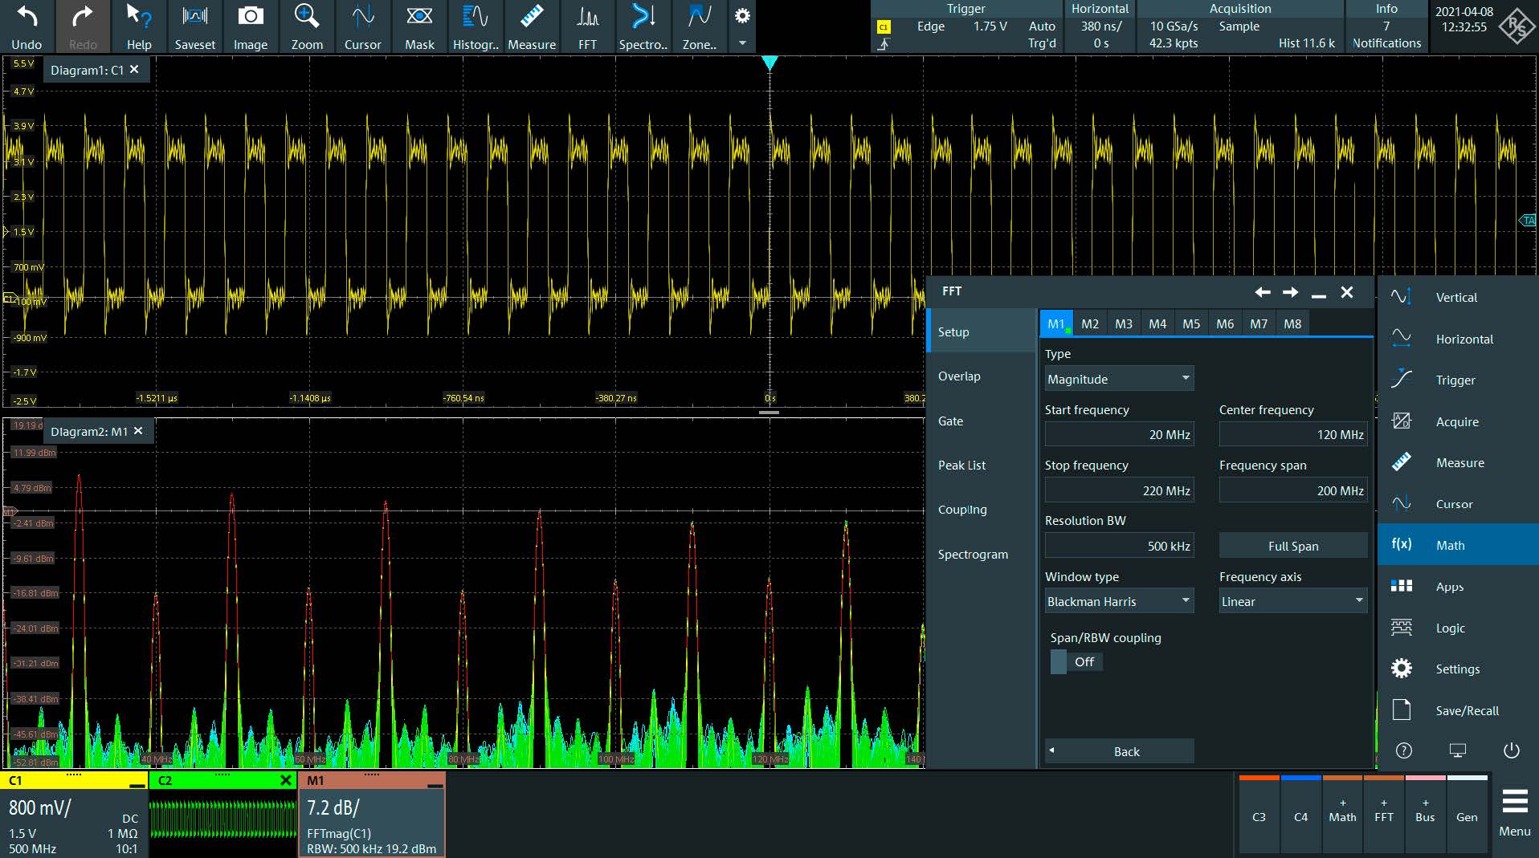Select the Mask test icon
Image resolution: width=1539 pixels, height=858 pixels.
pos(419,27)
